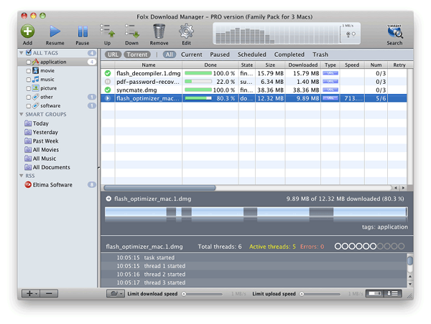Image resolution: width=431 pixels, height=324 pixels.
Task: Select the pdf-password-recovery download row
Action: pyautogui.click(x=147, y=82)
